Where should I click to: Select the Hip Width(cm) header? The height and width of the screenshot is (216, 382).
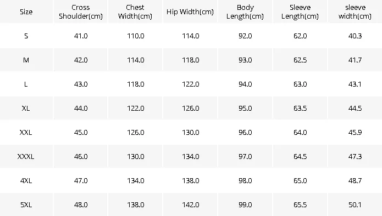(190, 12)
